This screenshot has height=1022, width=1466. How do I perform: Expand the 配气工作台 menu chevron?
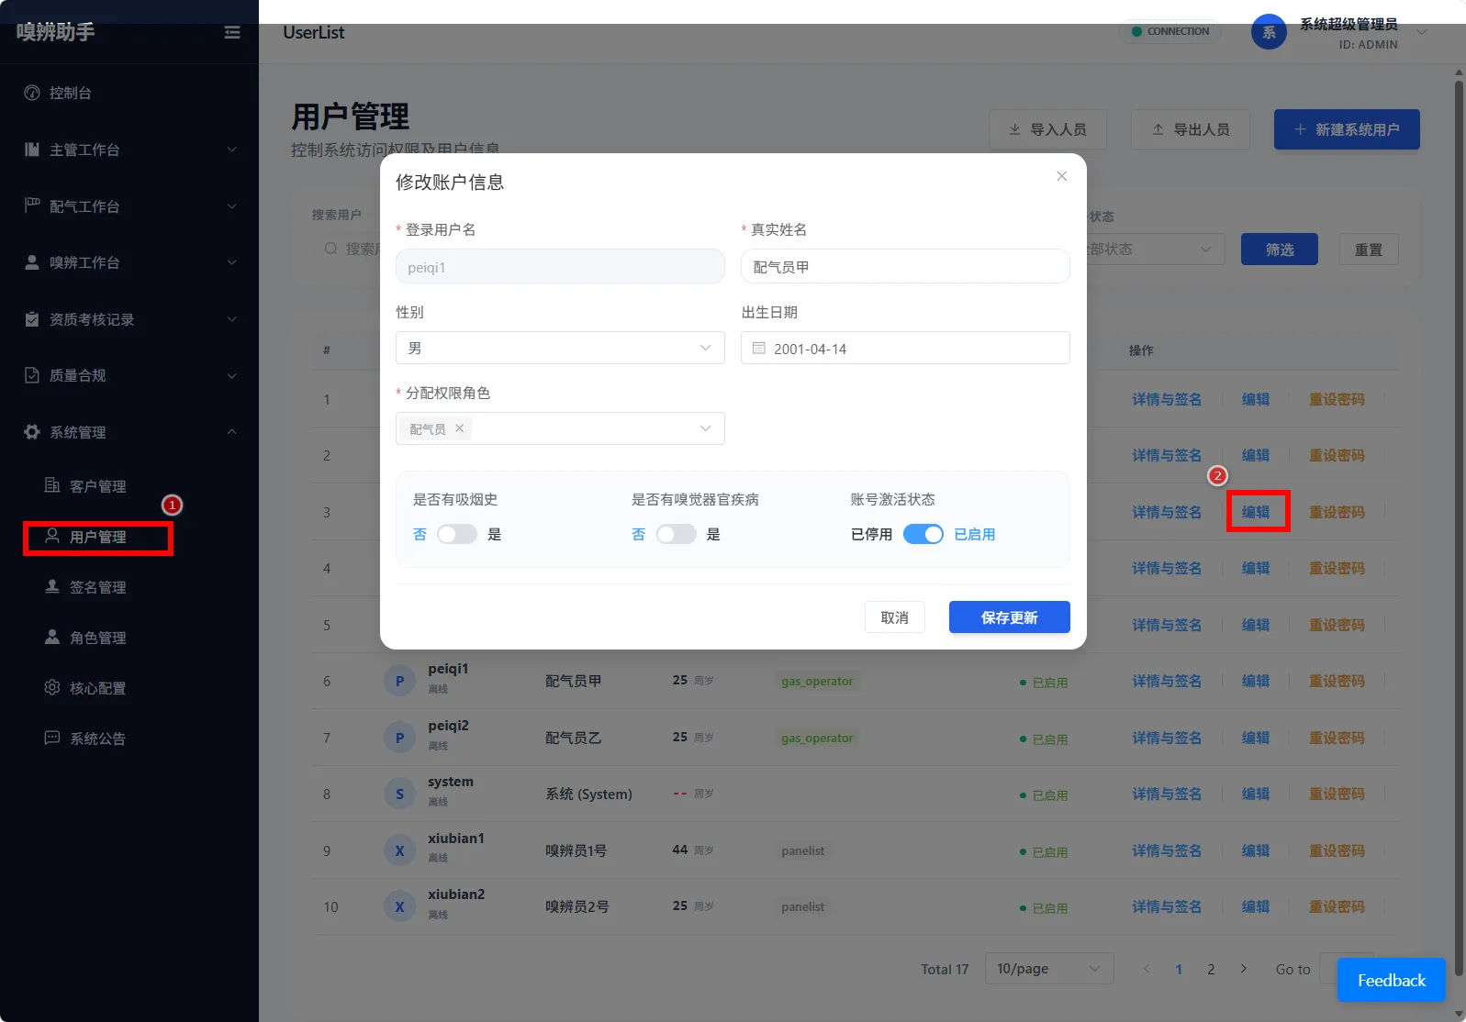point(231,206)
